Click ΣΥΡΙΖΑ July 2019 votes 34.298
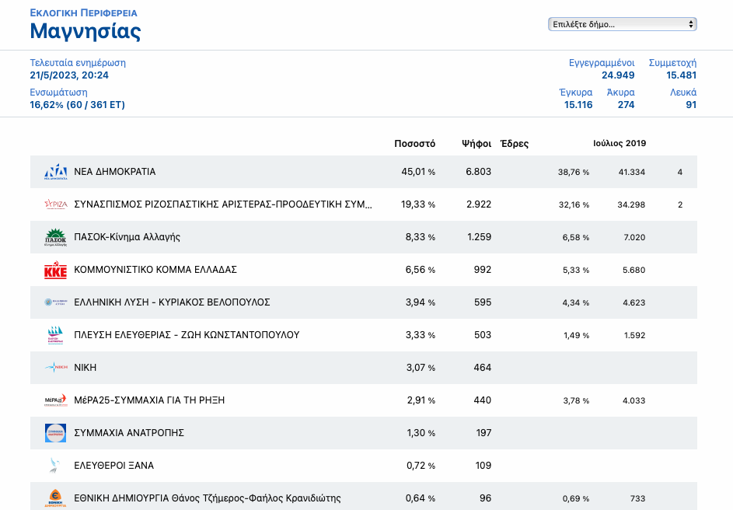Viewport: 733px width, 510px height. point(631,204)
